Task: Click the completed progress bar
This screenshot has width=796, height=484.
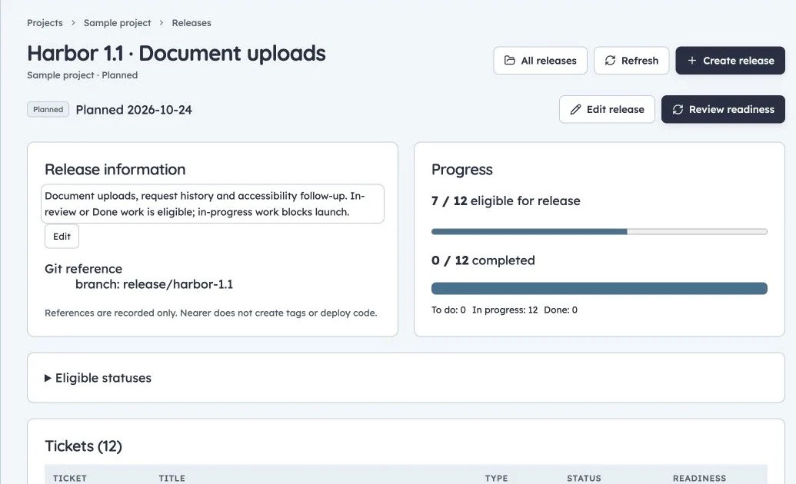Action: (599, 288)
